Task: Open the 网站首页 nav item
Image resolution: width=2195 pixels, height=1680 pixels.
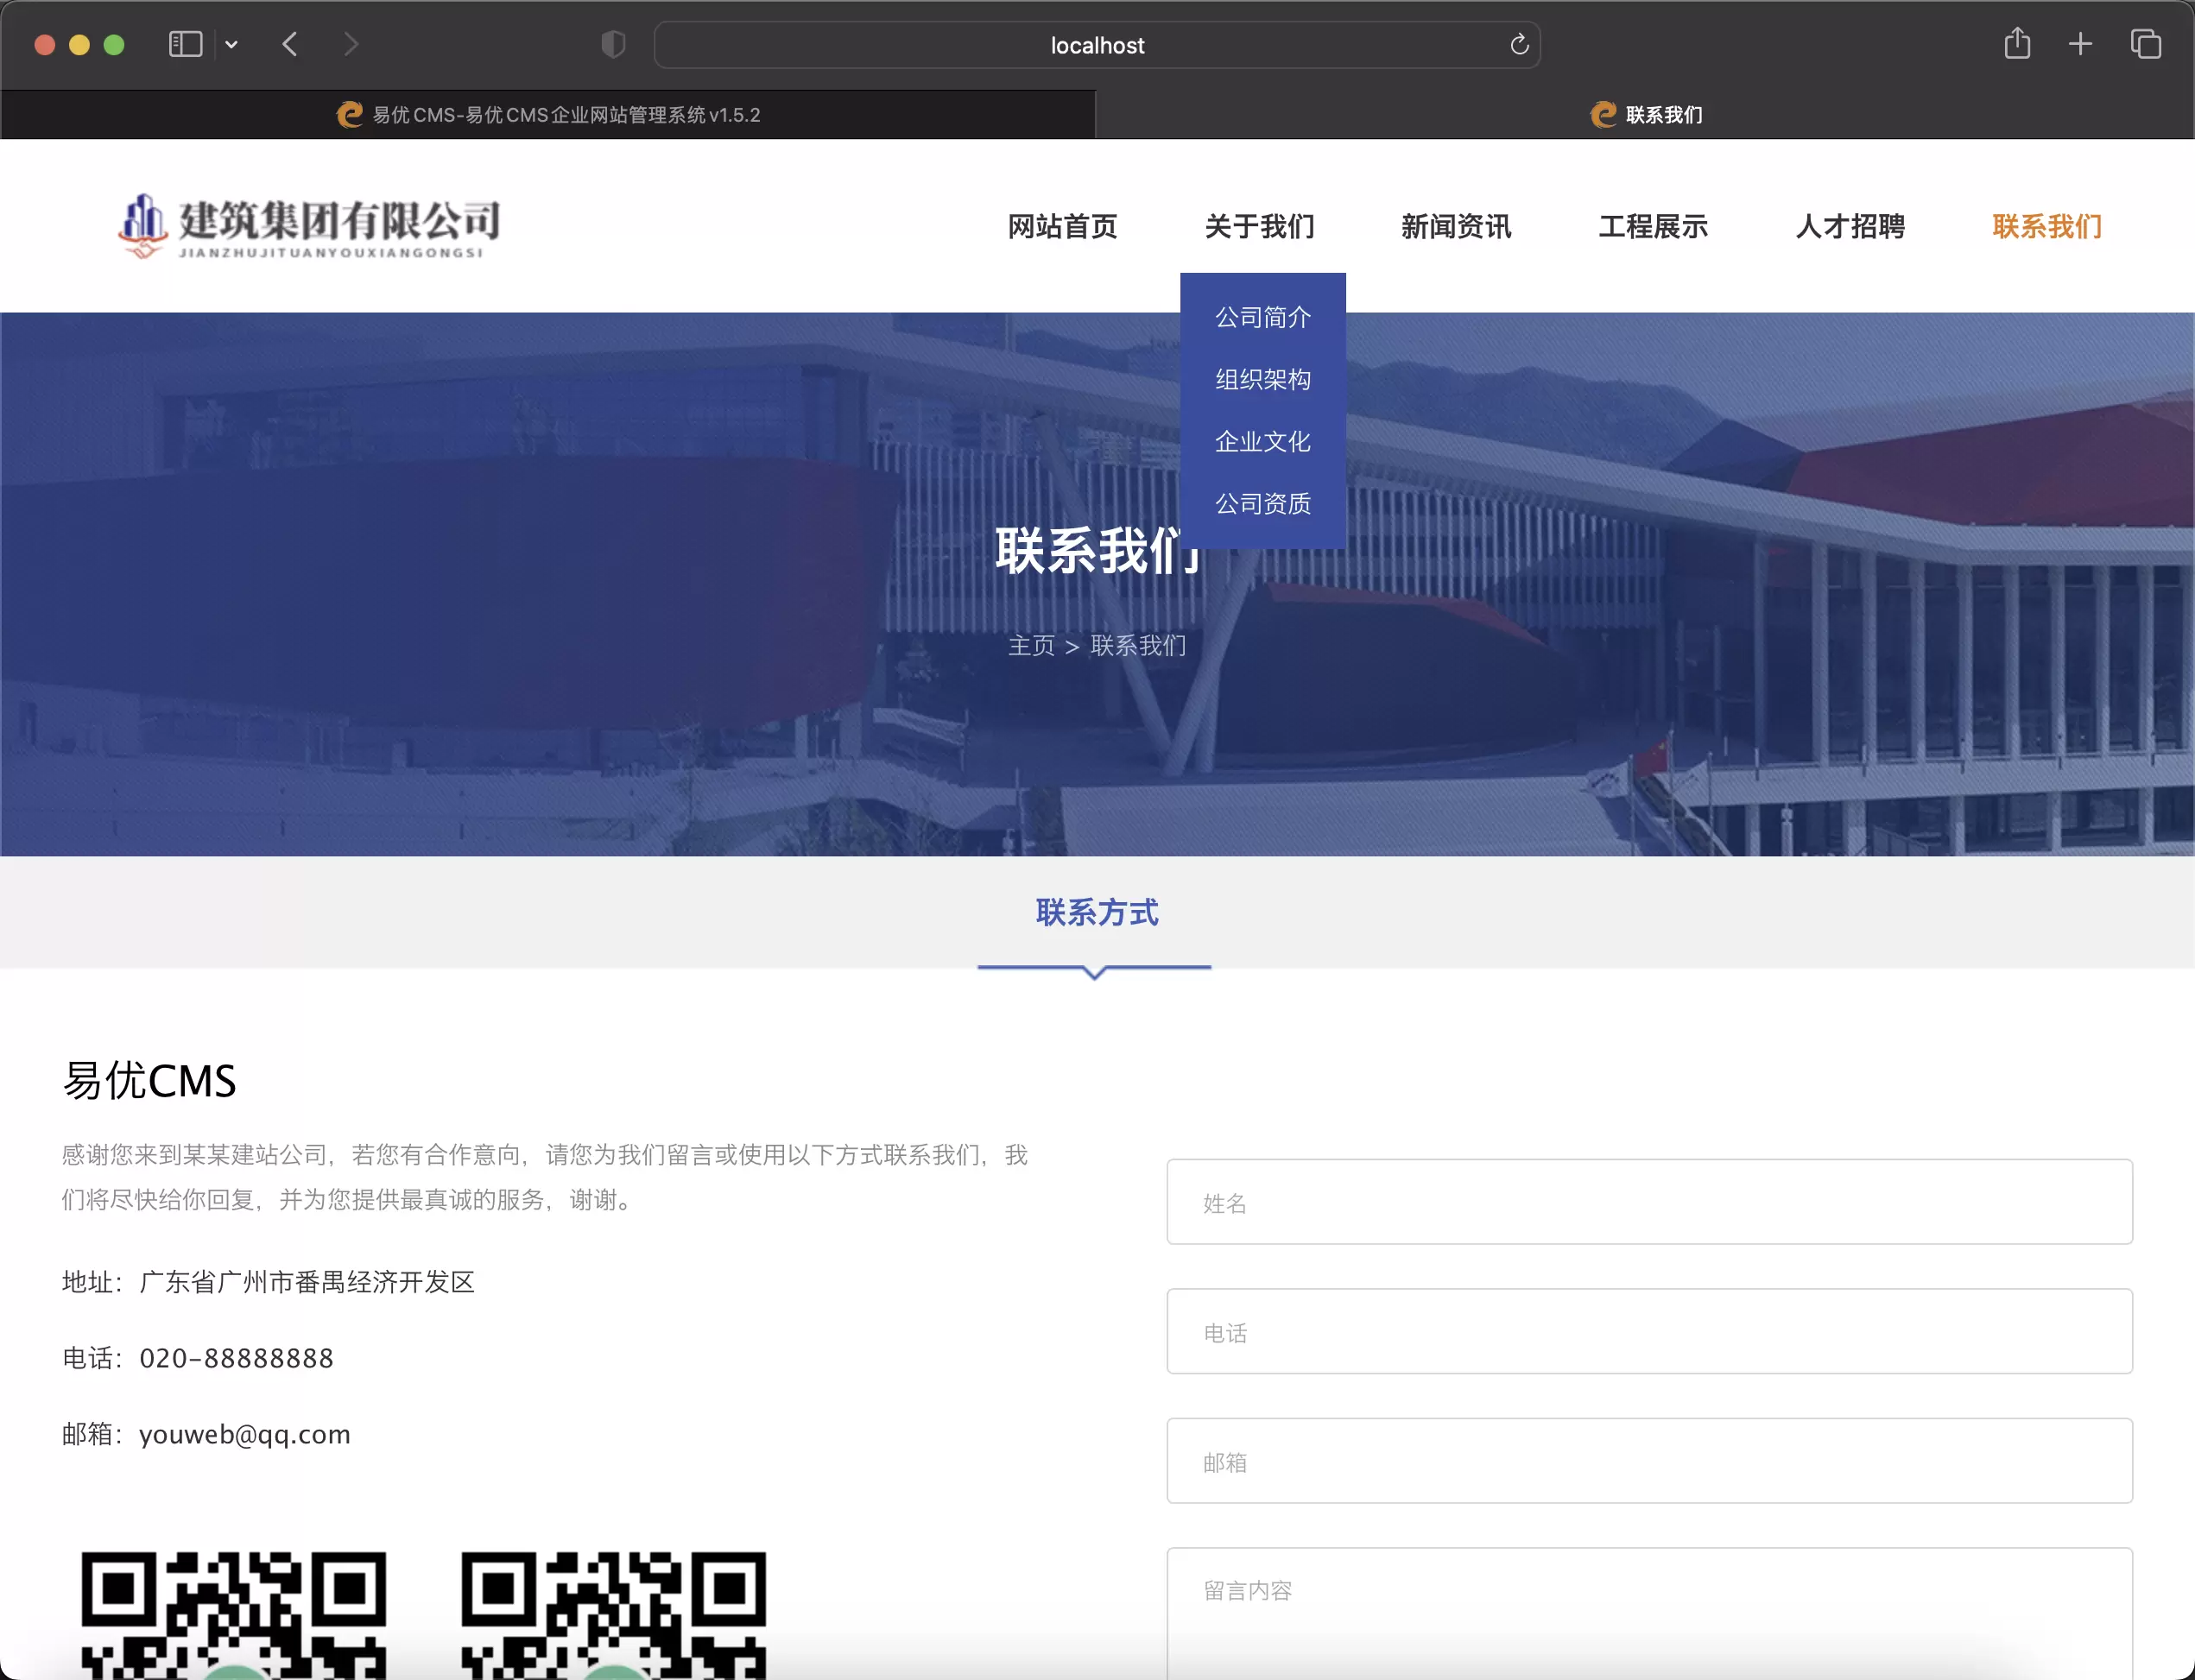Action: click(1062, 226)
